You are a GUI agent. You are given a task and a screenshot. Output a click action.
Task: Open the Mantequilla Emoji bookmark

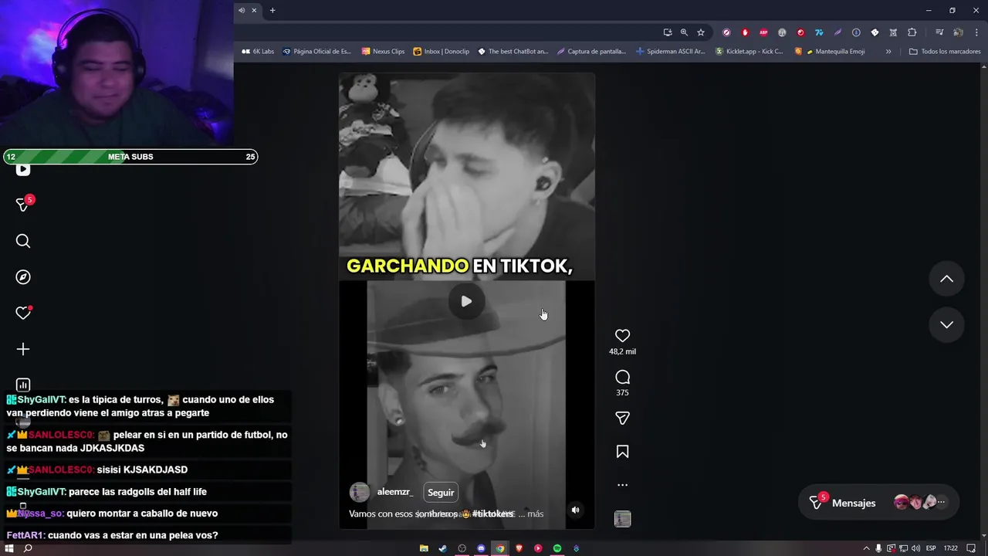click(829, 52)
